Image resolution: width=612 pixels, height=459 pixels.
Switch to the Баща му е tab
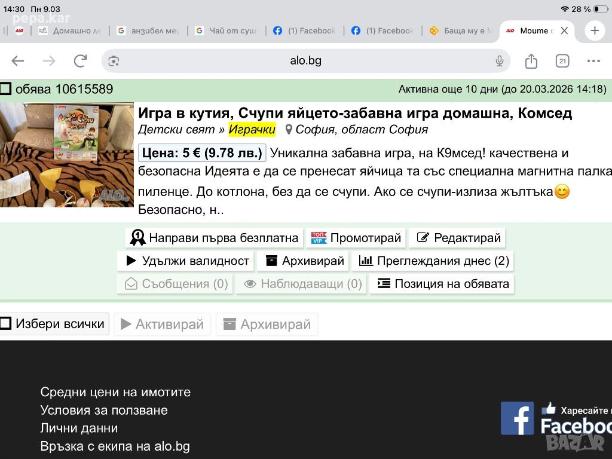coord(461,30)
